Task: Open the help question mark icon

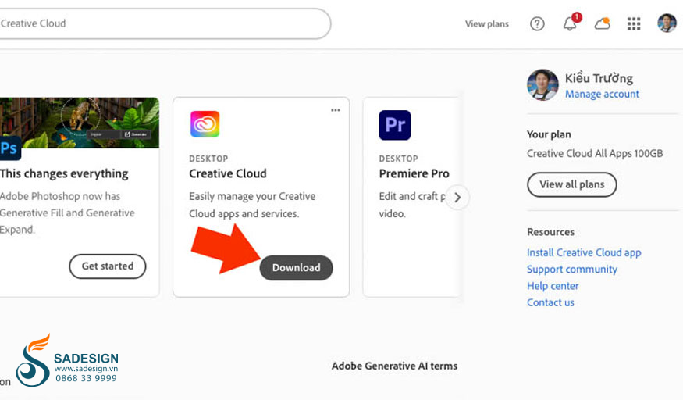Action: 537,23
